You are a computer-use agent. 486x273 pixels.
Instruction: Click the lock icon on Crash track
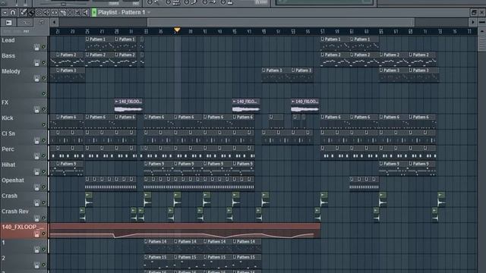36,203
